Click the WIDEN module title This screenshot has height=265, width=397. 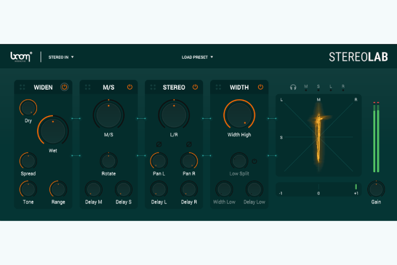tap(43, 87)
